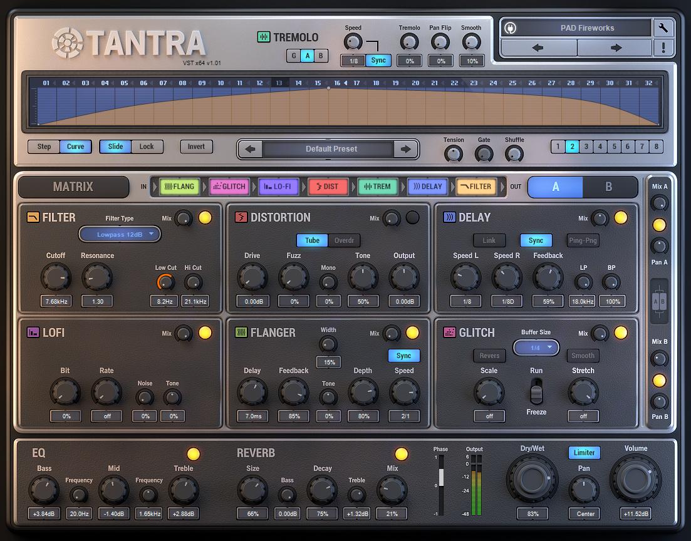Enable the Distortion power LED

(x=412, y=218)
